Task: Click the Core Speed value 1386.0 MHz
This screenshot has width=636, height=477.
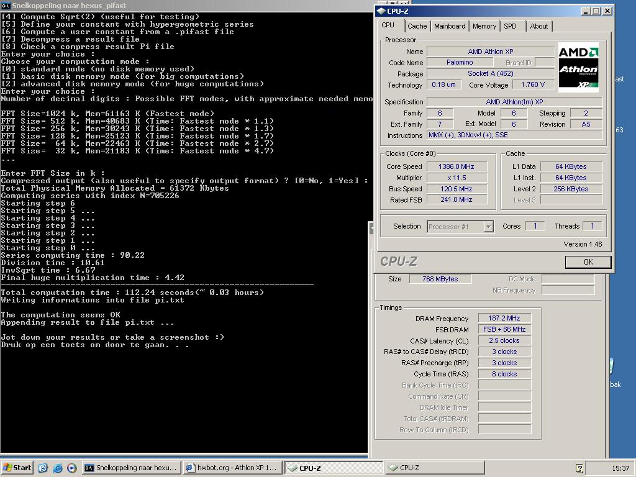Action: 457,166
